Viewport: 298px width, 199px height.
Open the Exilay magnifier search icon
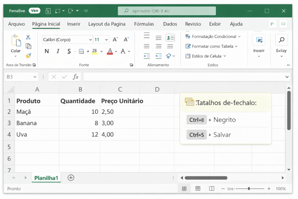[281, 40]
